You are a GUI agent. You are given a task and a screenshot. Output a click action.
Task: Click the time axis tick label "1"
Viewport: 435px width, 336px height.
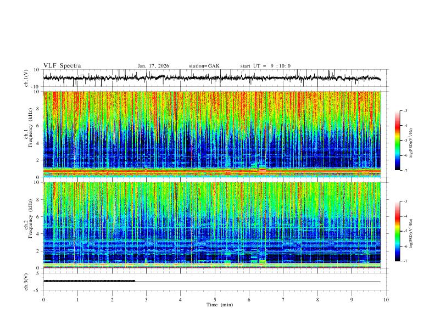(77, 300)
